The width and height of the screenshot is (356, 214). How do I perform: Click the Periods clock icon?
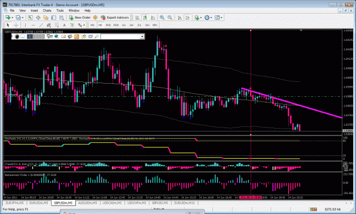207,18
